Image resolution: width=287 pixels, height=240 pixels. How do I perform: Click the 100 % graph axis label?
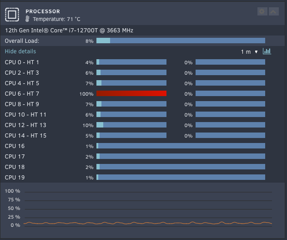(12, 191)
